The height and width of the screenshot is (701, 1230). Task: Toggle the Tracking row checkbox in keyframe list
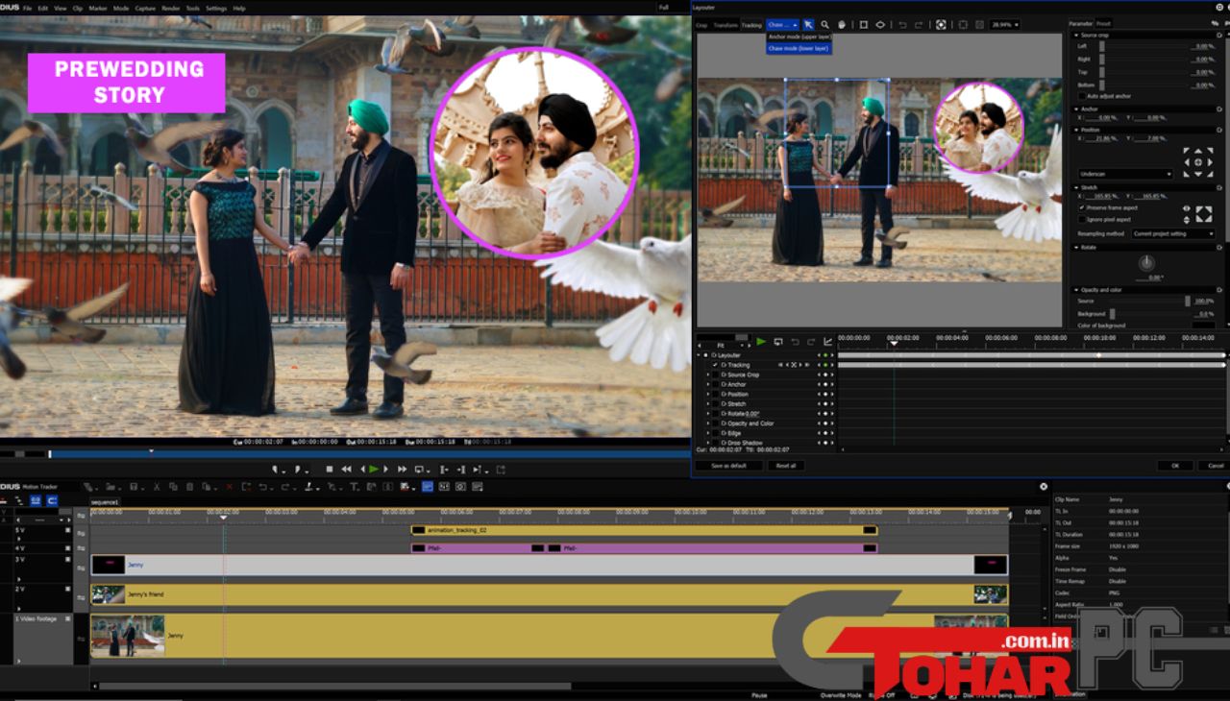coord(715,365)
